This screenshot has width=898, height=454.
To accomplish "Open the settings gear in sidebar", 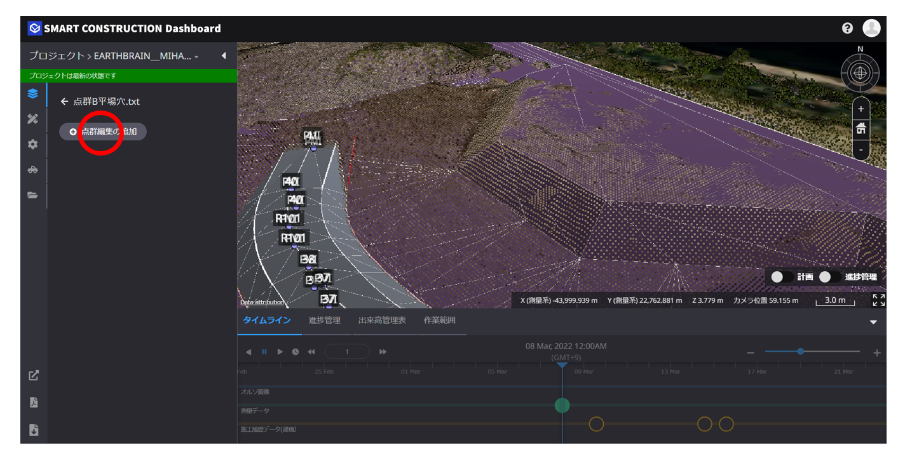I will click(33, 144).
